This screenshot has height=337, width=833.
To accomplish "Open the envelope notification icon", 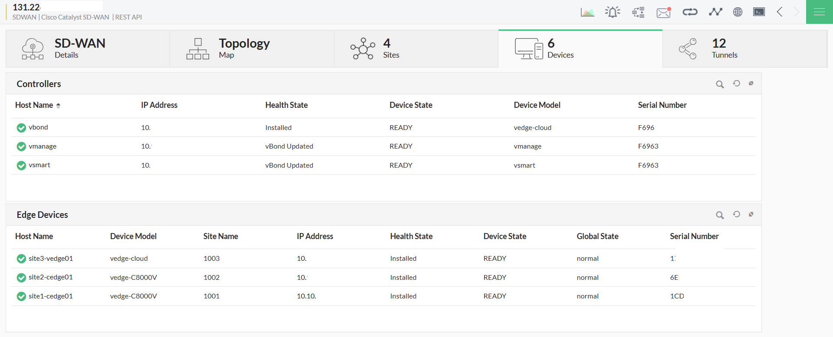I will point(664,12).
